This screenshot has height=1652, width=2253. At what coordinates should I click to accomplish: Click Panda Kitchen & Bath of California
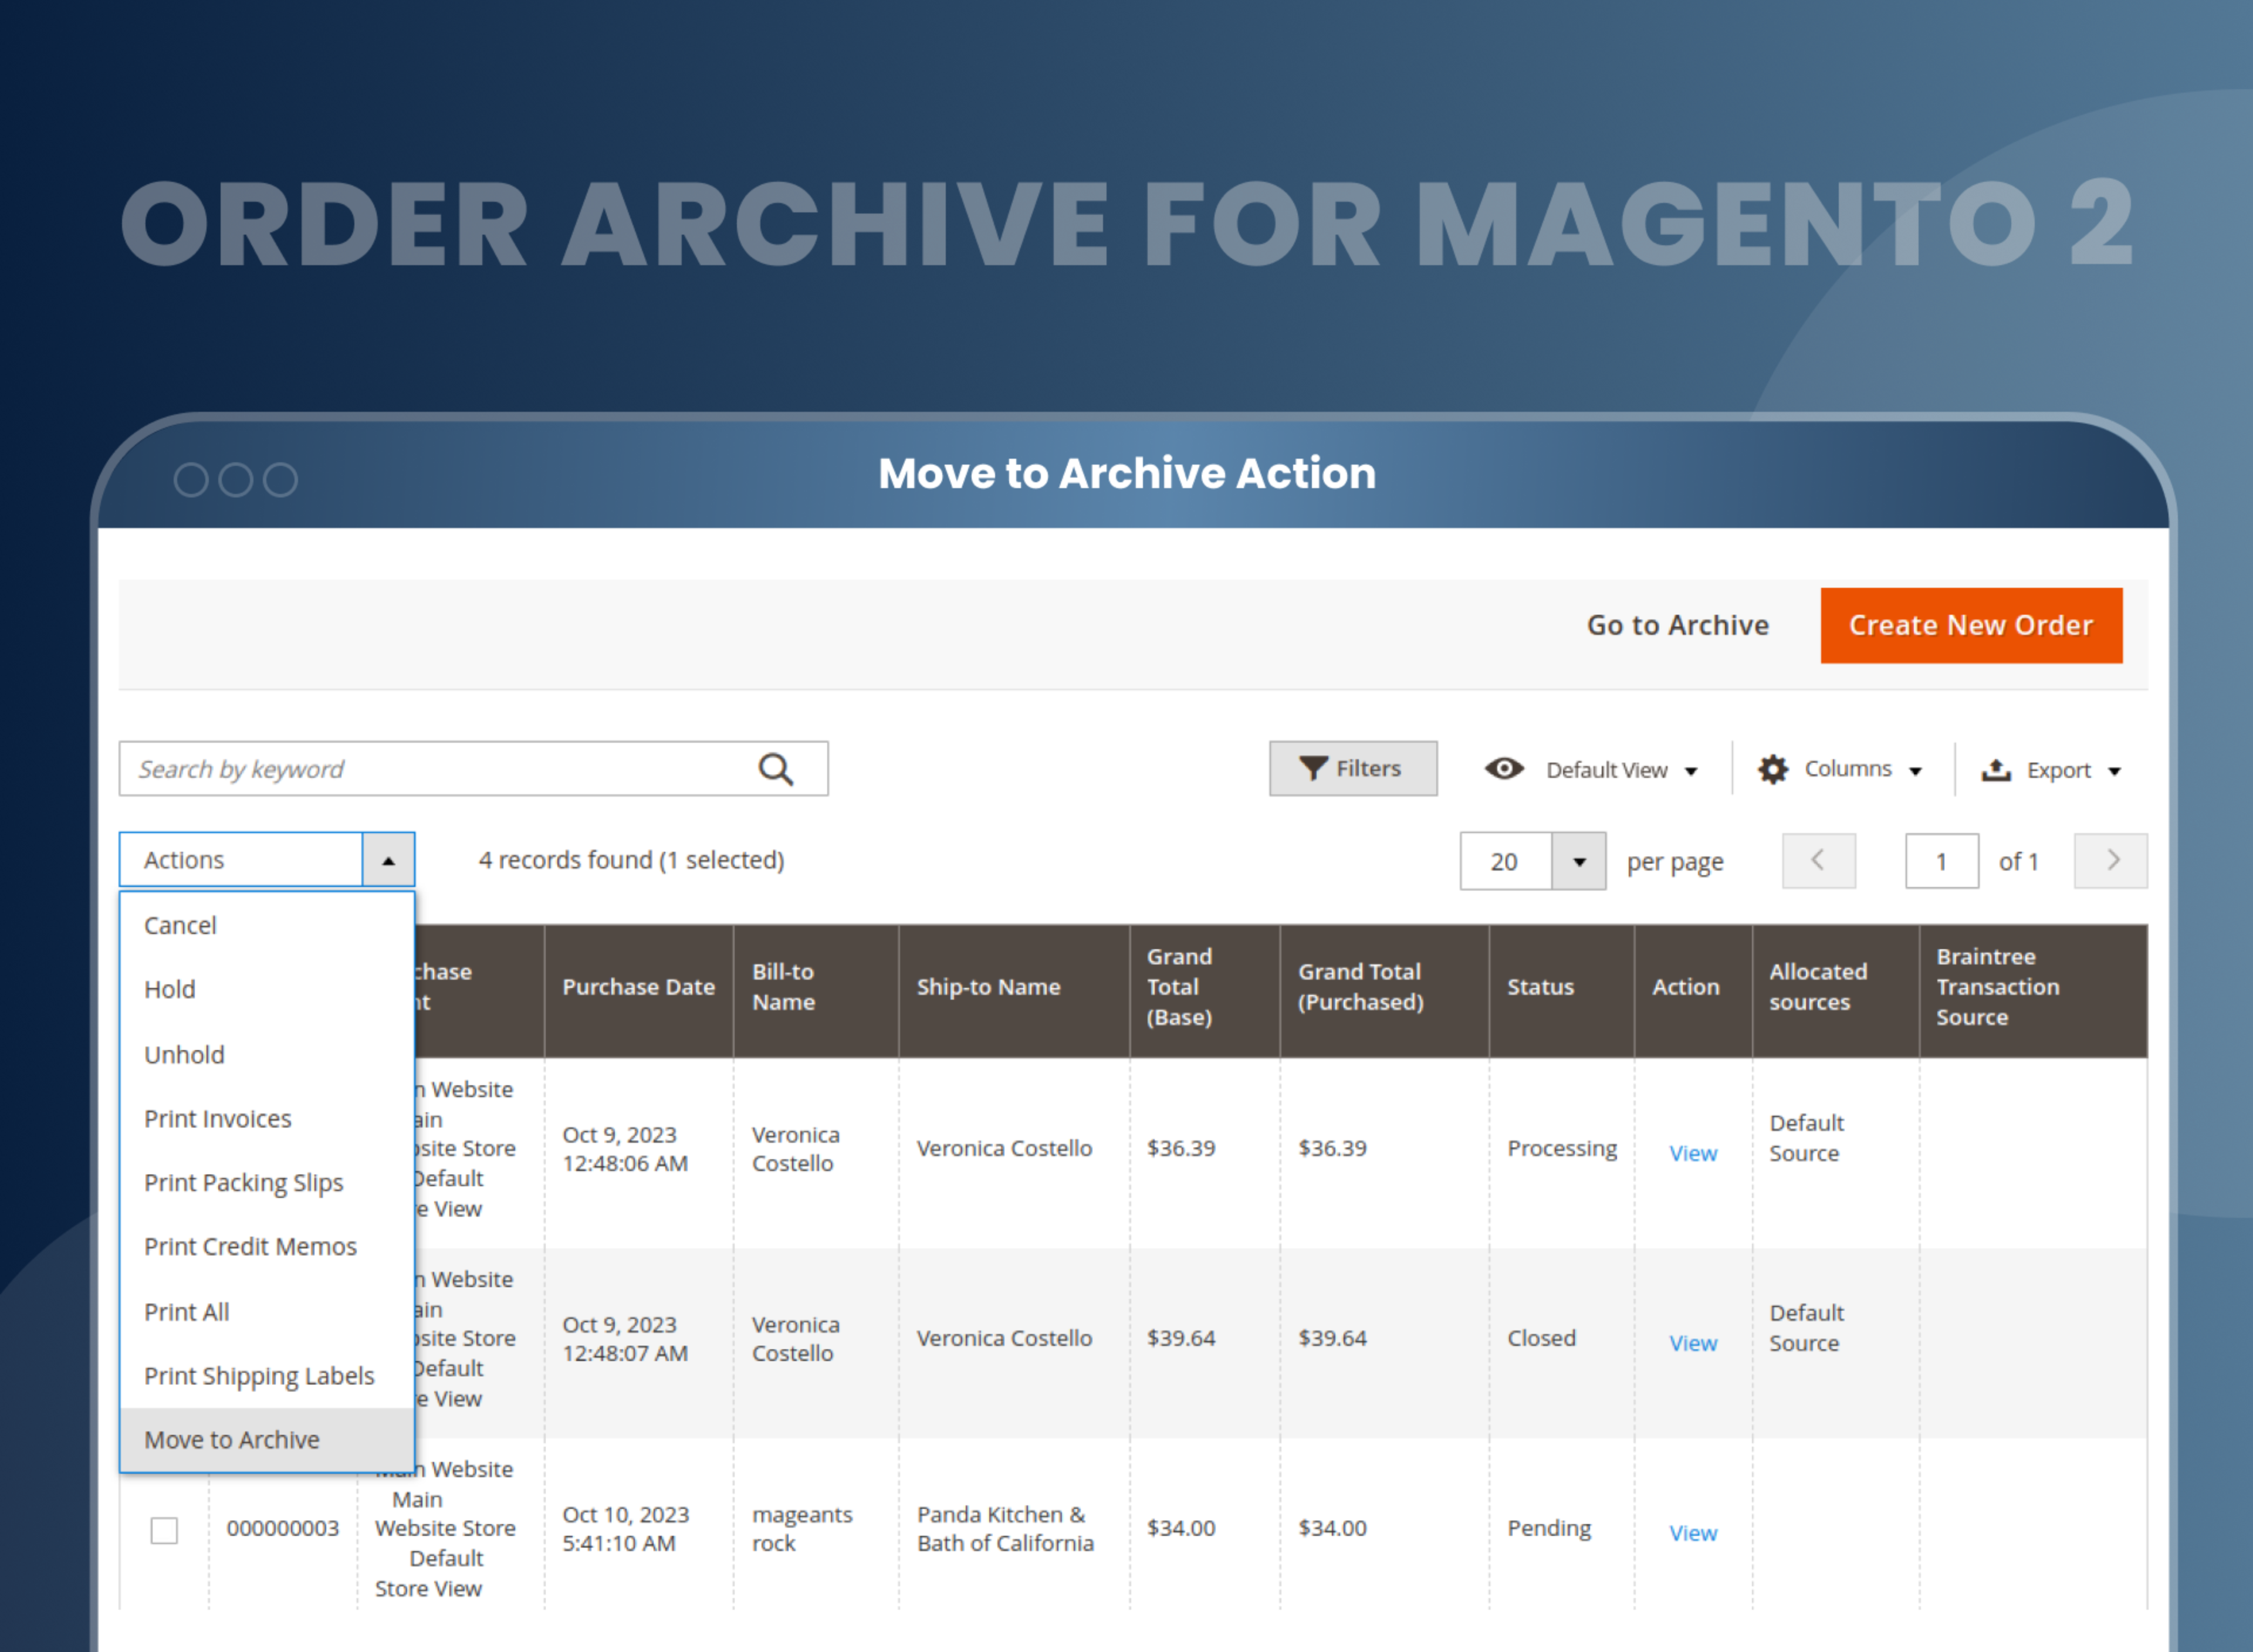[1005, 1529]
